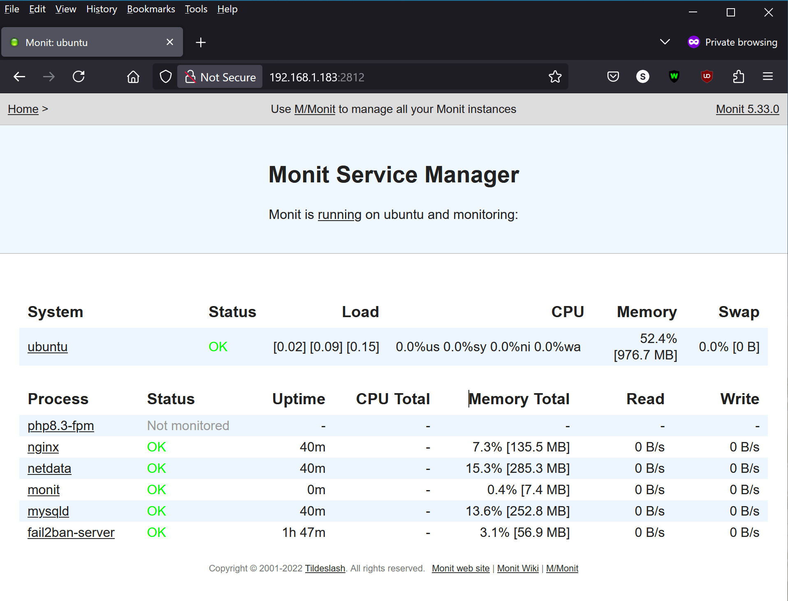Click the OK status in the nginx row
The image size is (788, 601).
pos(157,447)
